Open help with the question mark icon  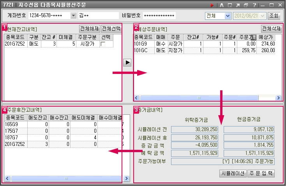point(254,5)
